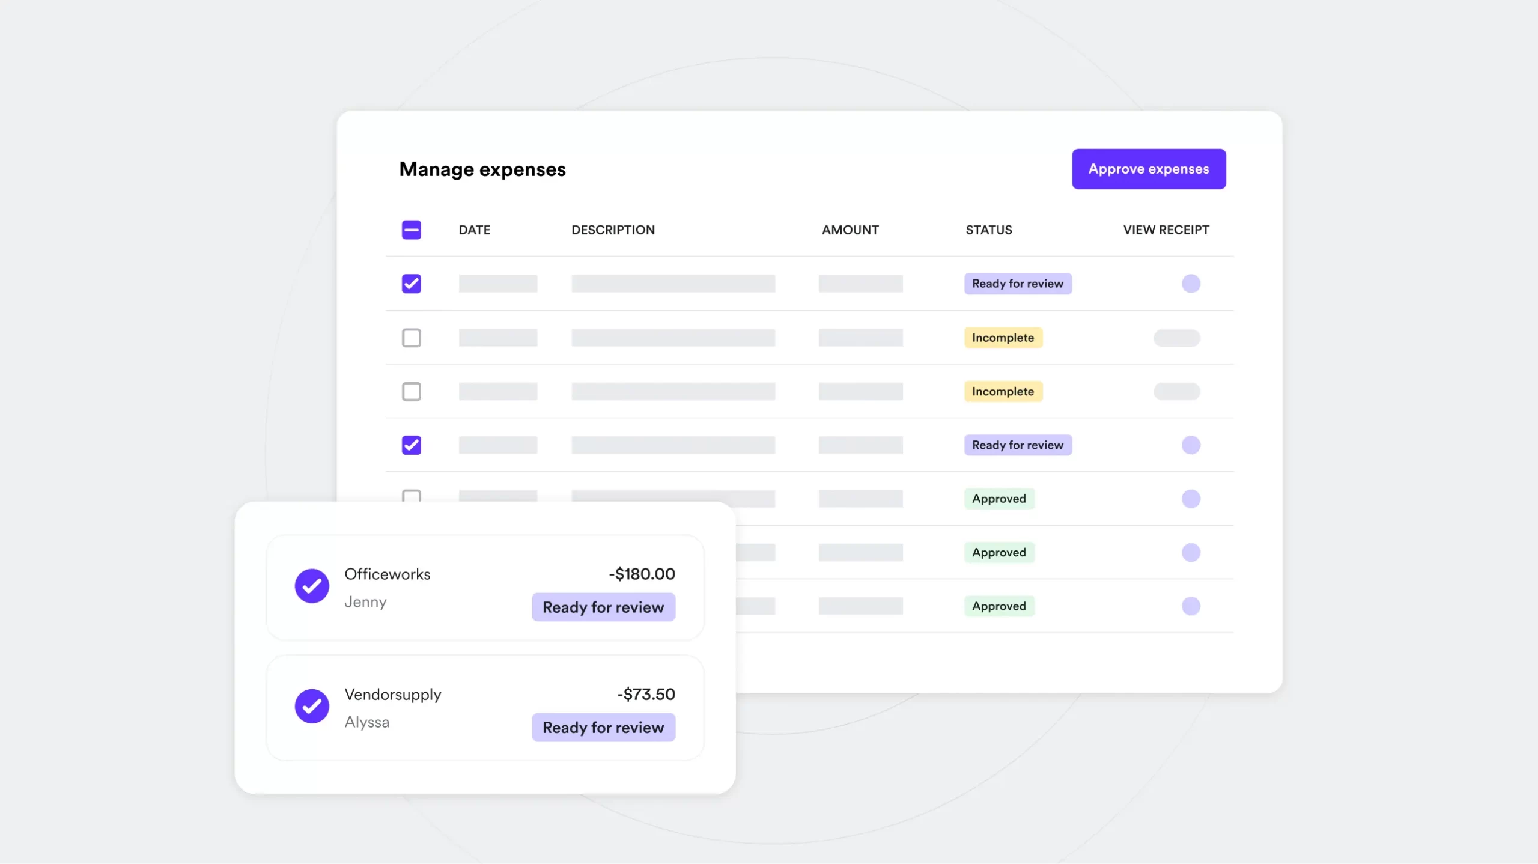
Task: Click the Incomplete status badge
Action: [1002, 338]
